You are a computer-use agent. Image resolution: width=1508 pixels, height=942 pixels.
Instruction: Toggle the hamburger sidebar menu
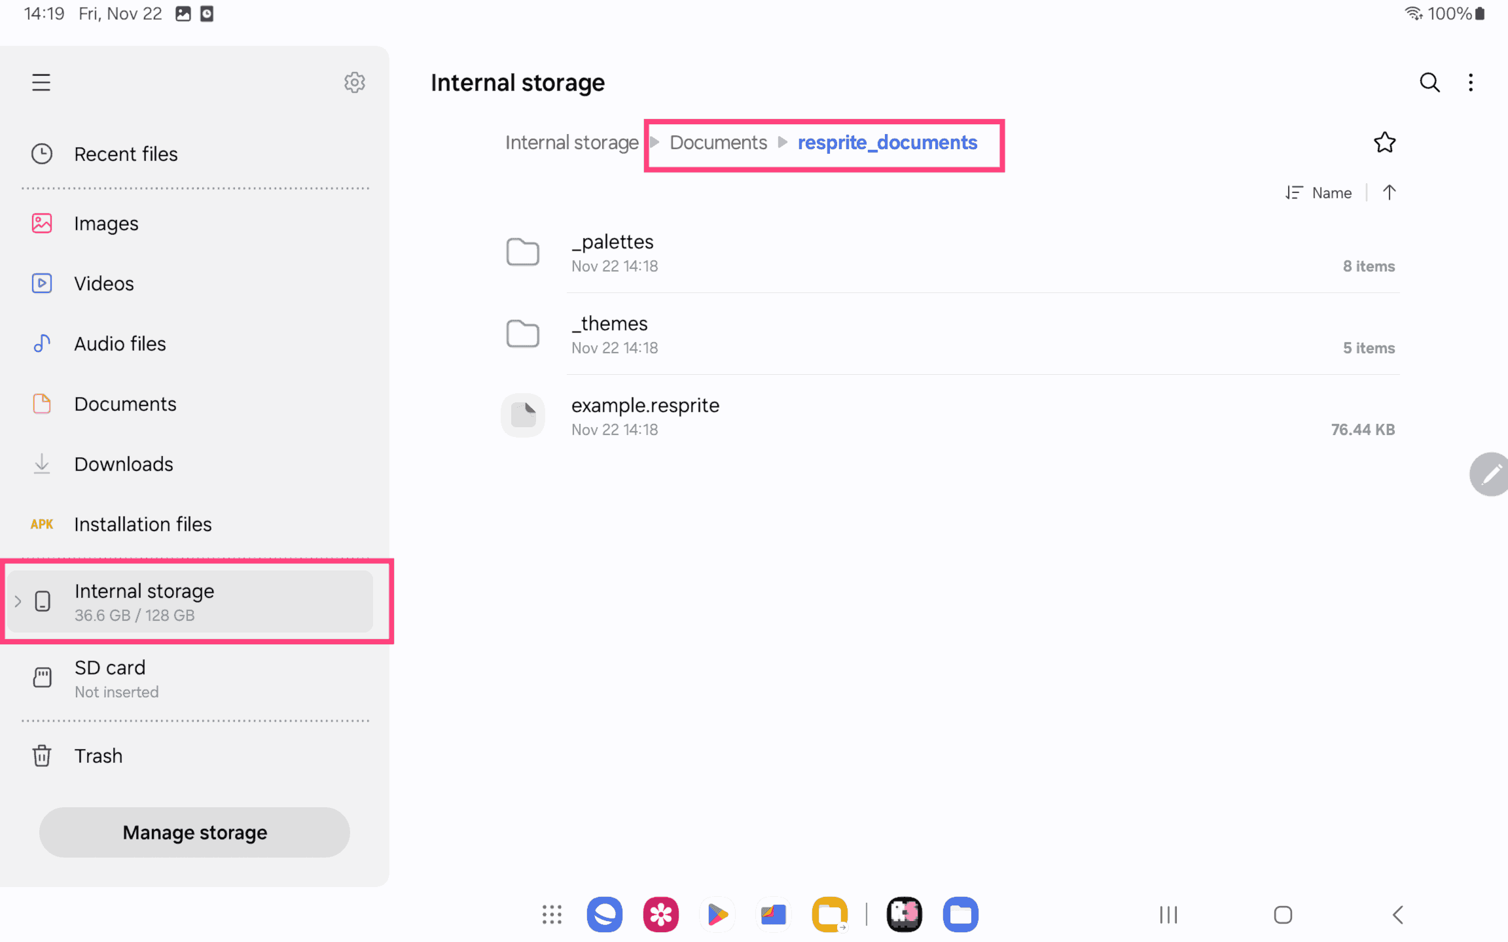click(x=40, y=82)
